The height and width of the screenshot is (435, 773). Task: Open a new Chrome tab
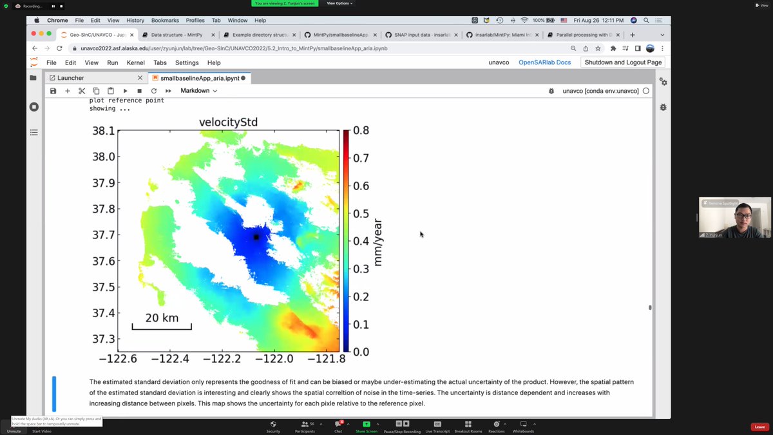pyautogui.click(x=633, y=35)
